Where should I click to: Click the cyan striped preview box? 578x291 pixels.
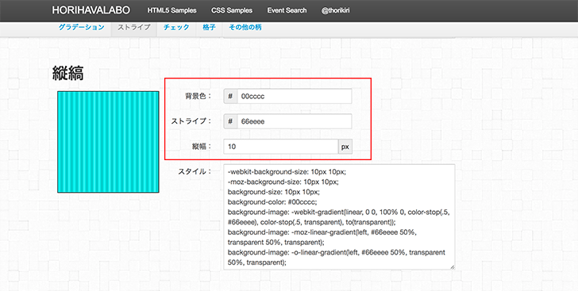[108, 142]
